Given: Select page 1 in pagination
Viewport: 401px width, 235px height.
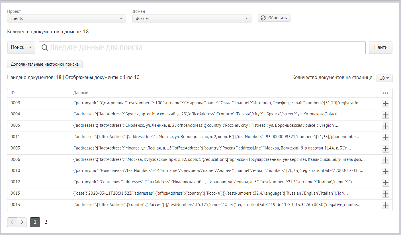Looking at the screenshot, I should (35, 222).
